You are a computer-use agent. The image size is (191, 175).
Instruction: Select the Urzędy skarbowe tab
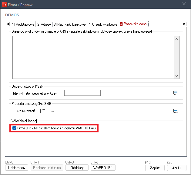click(103, 24)
